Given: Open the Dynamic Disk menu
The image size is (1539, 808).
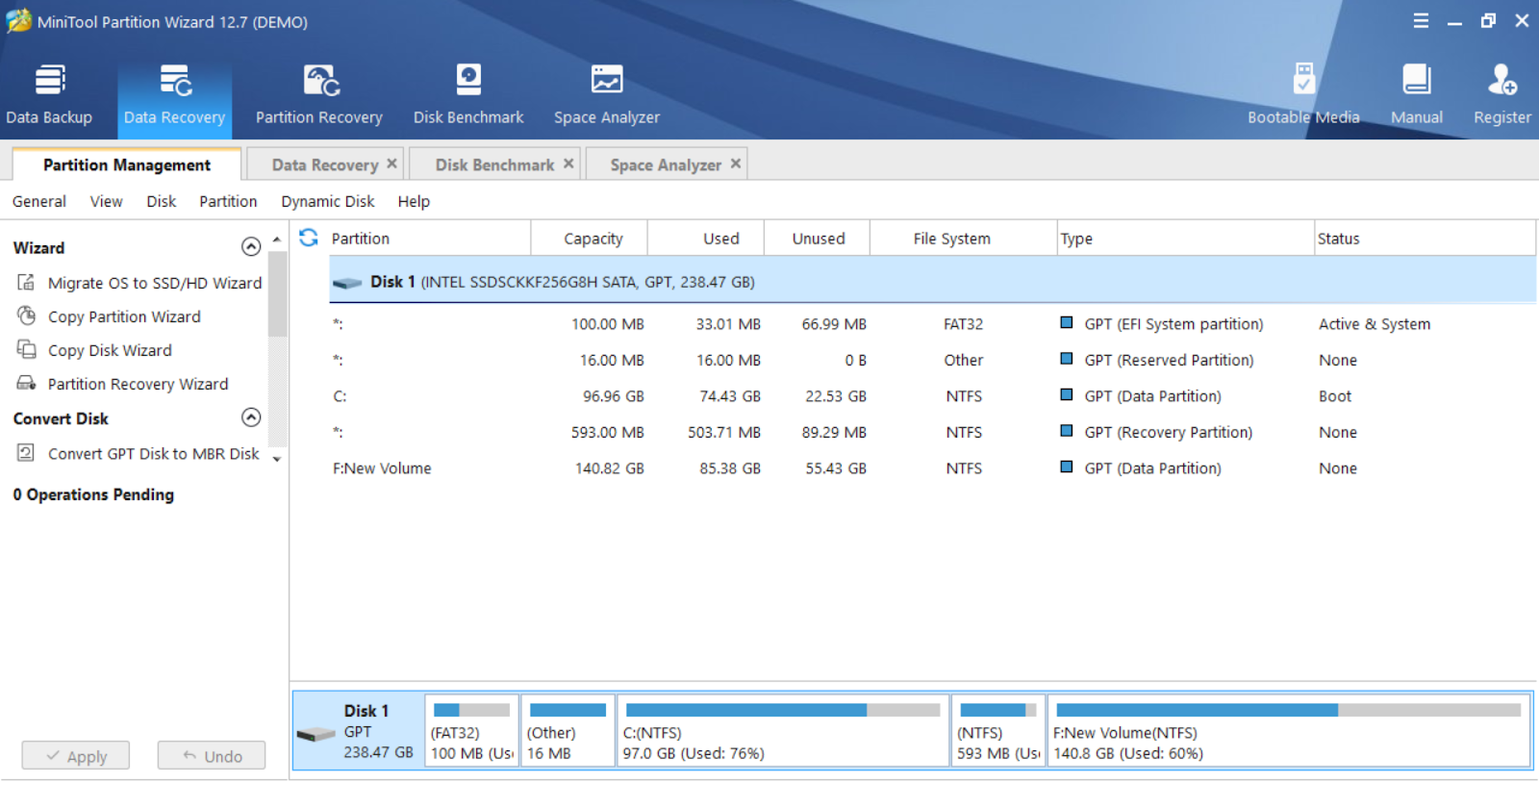Looking at the screenshot, I should coord(327,201).
